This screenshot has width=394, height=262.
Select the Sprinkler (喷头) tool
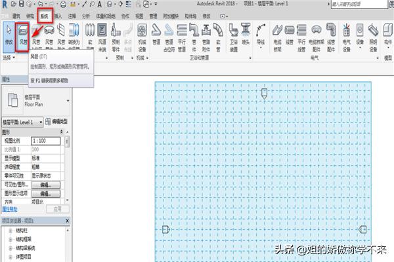pos(246,34)
